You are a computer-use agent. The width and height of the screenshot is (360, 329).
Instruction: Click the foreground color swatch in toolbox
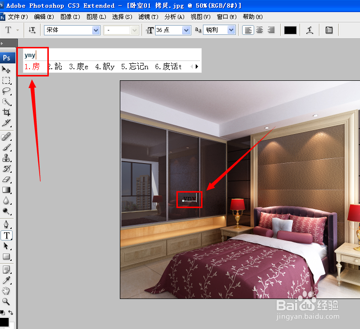[x=4, y=322]
